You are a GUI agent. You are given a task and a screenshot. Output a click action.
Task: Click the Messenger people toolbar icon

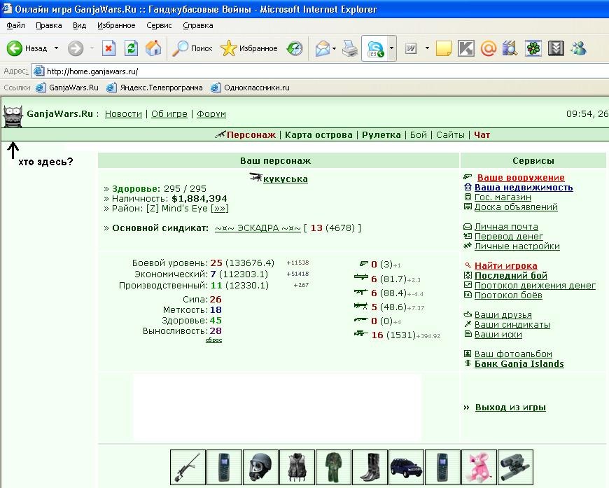click(x=578, y=48)
